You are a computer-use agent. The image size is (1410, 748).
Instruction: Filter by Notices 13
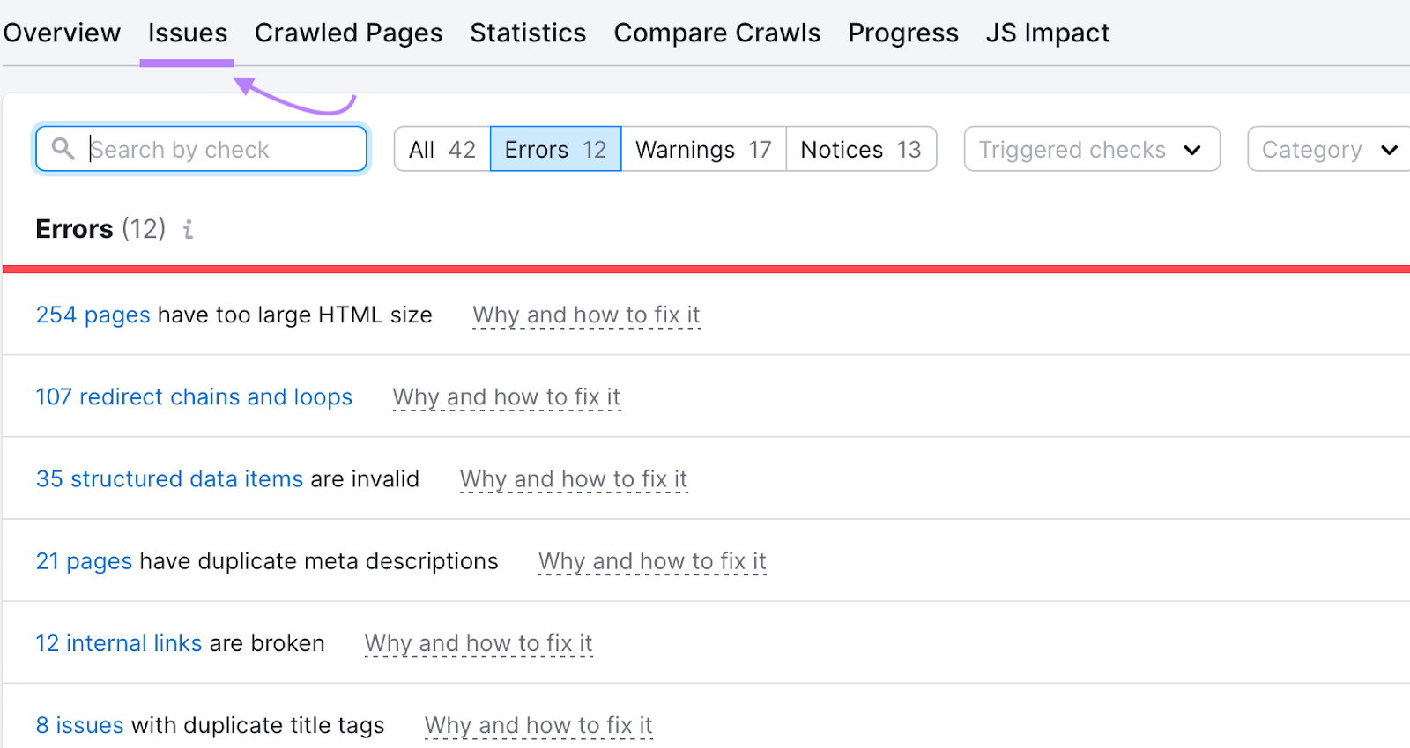click(x=861, y=149)
